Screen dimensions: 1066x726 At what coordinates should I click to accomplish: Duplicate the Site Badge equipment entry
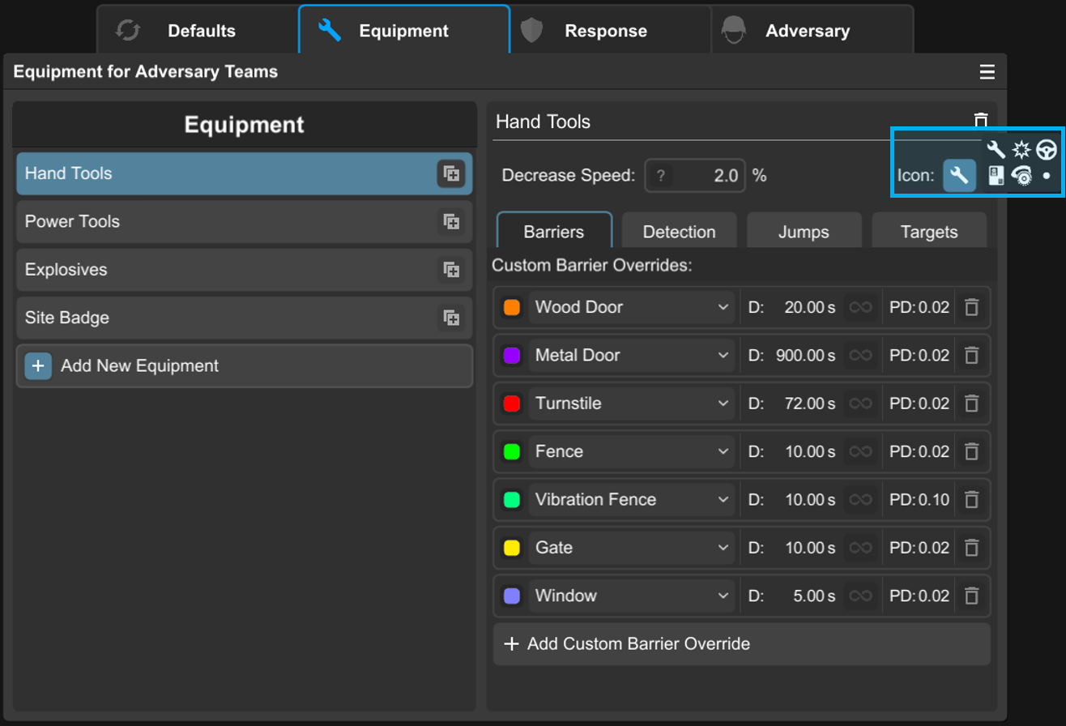pos(451,318)
